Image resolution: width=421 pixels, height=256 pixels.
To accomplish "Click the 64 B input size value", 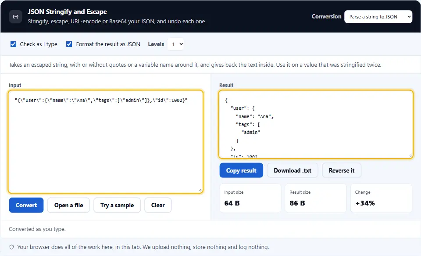I will [232, 203].
